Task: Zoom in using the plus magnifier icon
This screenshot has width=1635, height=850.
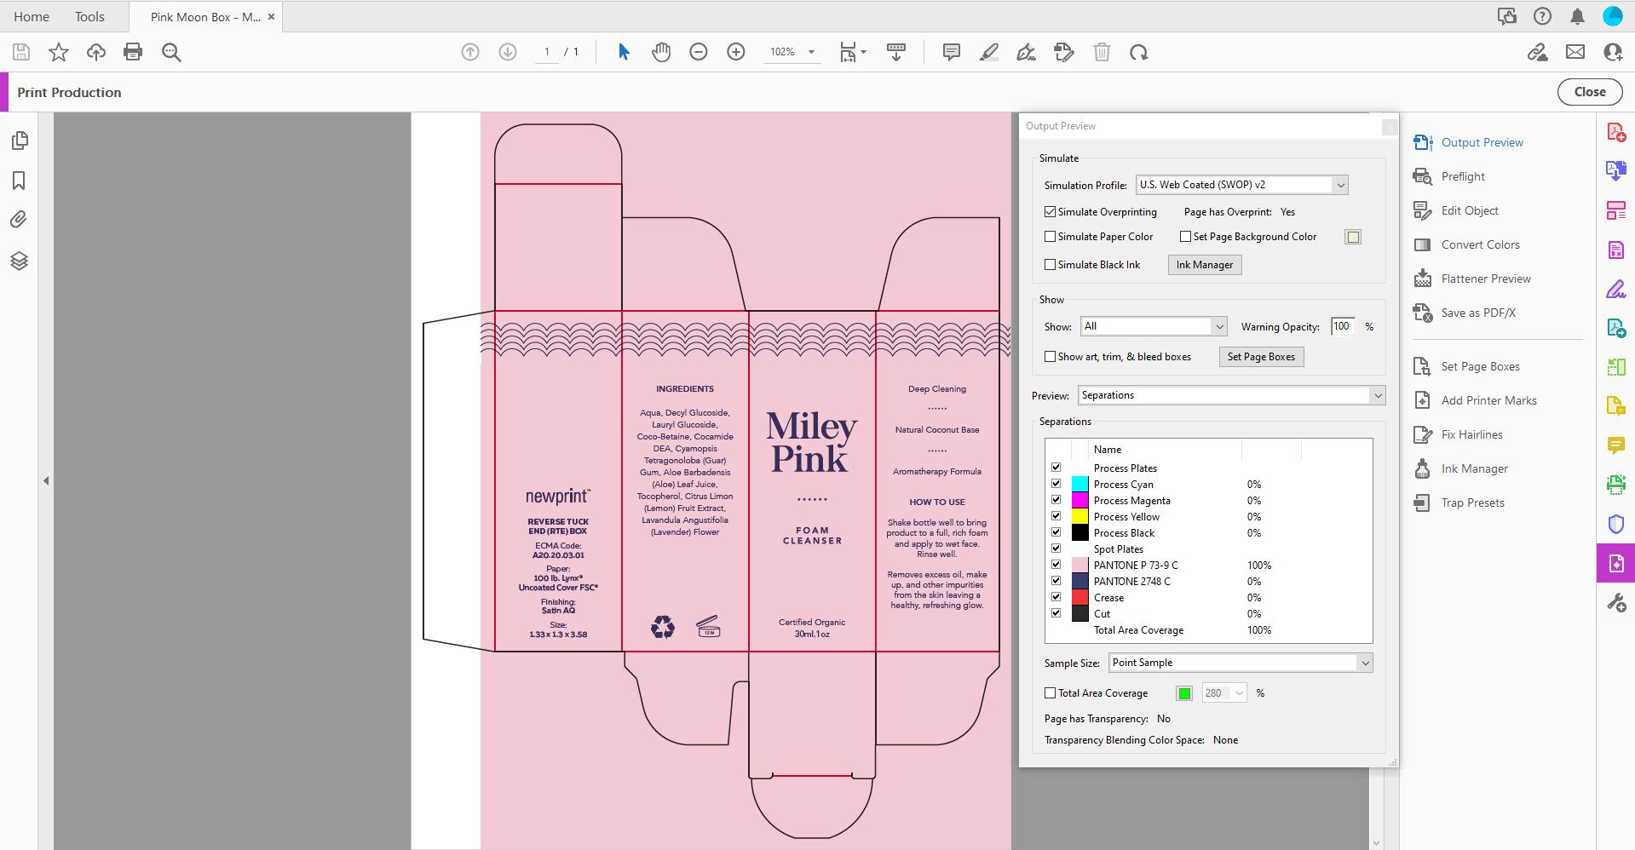Action: click(735, 52)
